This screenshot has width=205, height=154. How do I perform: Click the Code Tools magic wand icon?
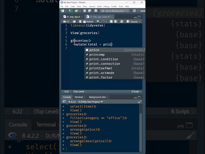(103, 21)
